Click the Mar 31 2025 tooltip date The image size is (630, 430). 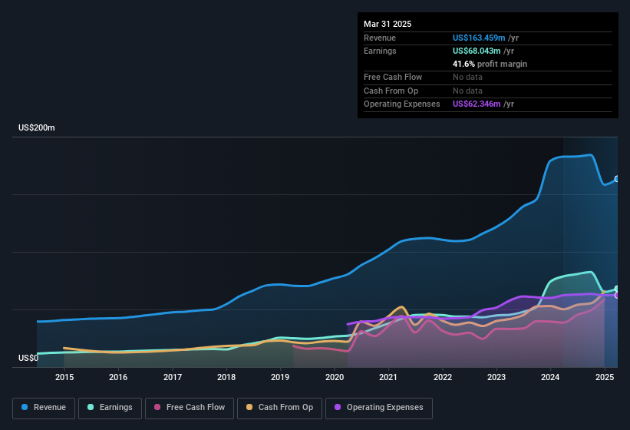pyautogui.click(x=388, y=24)
